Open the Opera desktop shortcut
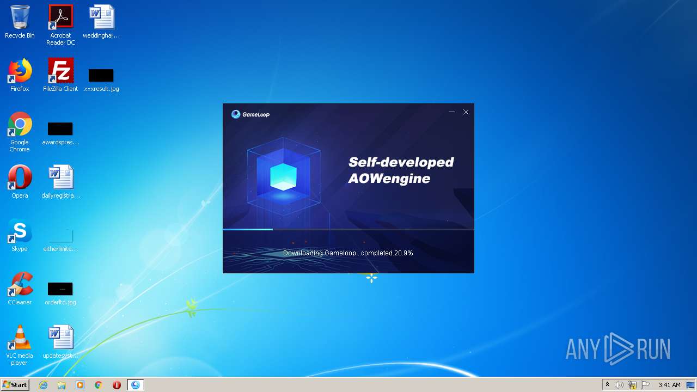 (x=20, y=182)
